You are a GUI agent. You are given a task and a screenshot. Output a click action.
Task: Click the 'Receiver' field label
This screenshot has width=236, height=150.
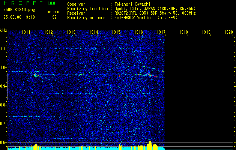(76, 13)
